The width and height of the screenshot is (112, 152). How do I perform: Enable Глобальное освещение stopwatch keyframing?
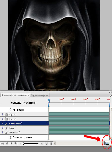click(10, 137)
